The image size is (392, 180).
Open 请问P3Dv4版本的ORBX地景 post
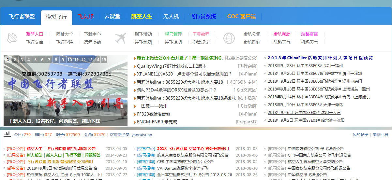(177, 90)
